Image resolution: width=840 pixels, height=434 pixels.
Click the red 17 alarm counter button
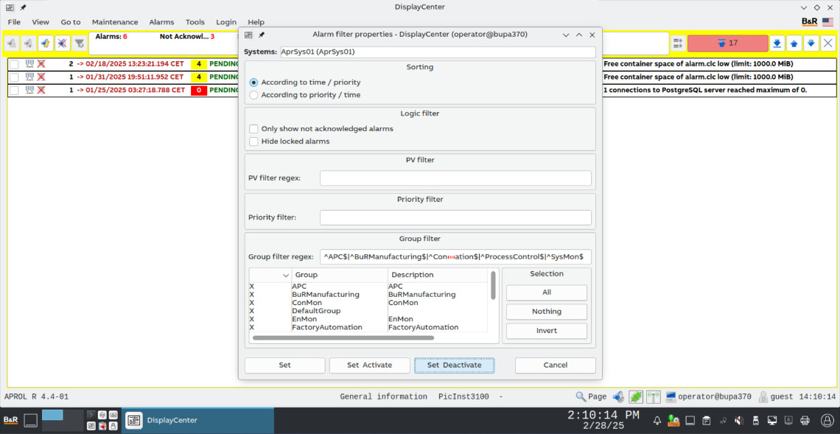(x=727, y=43)
